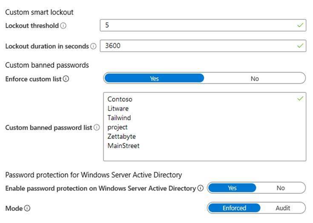Click the green checkmark in banned password list
313x223 pixels.
pos(300,99)
